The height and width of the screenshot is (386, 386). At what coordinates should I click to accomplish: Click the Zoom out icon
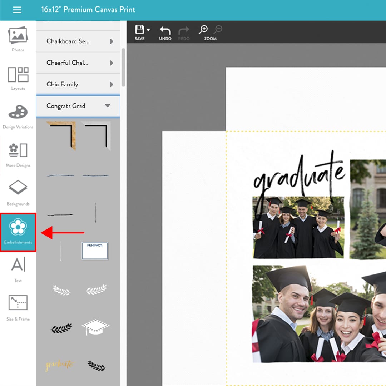[x=218, y=29]
